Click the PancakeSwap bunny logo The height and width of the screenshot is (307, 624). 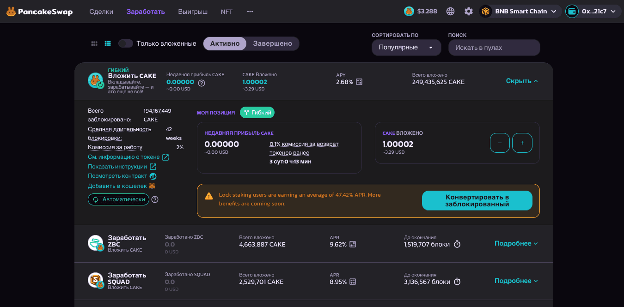pos(11,12)
